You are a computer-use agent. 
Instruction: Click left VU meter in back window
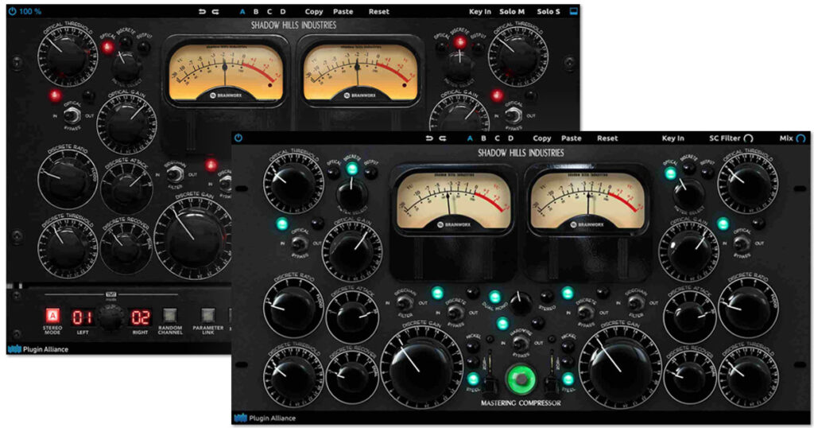pos(226,72)
